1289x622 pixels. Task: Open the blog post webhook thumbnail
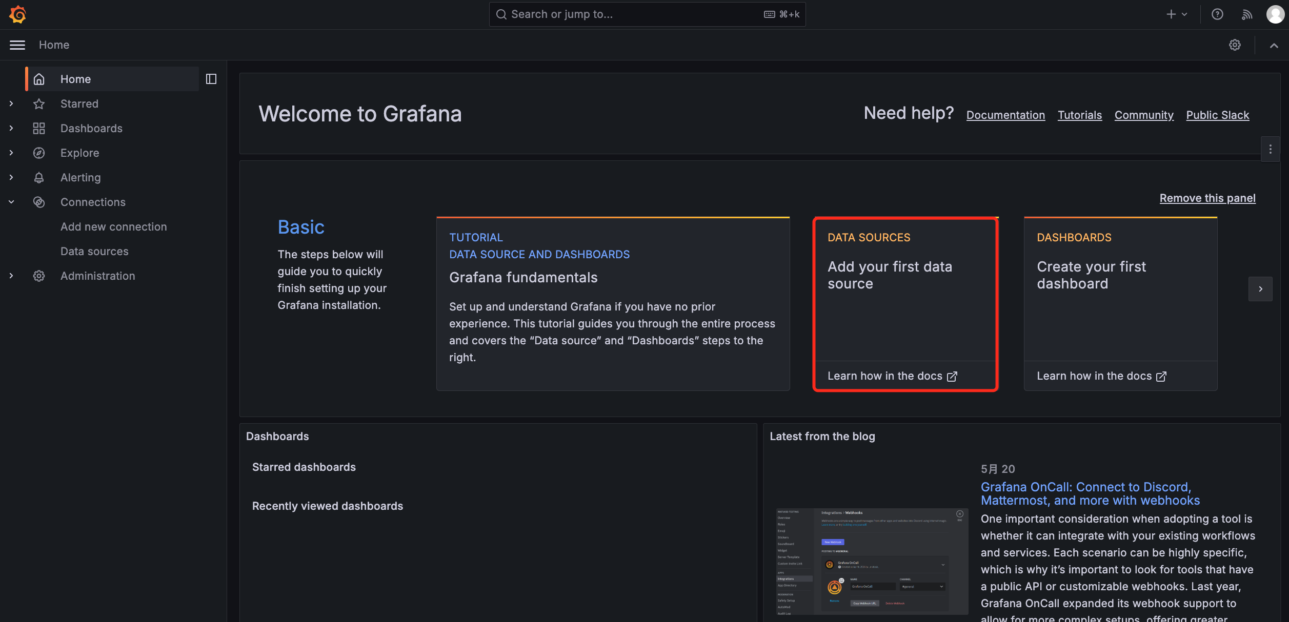872,562
